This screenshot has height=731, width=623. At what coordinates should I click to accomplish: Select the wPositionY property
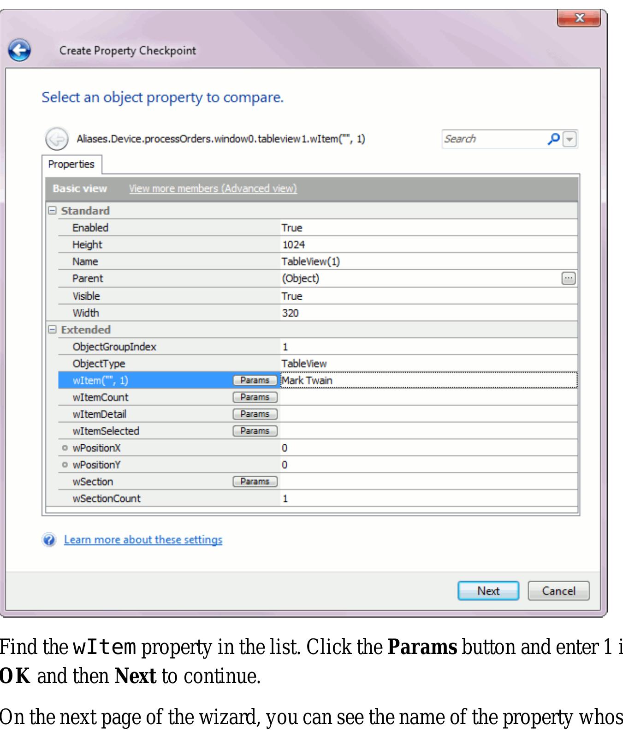318,465
